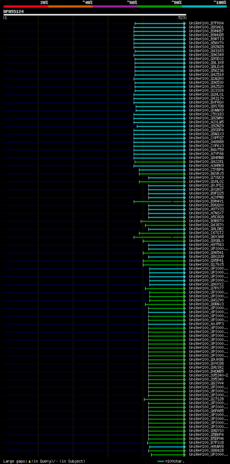
Task: Open hit UniRef100_B9HUQ5
Action: (206, 35)
